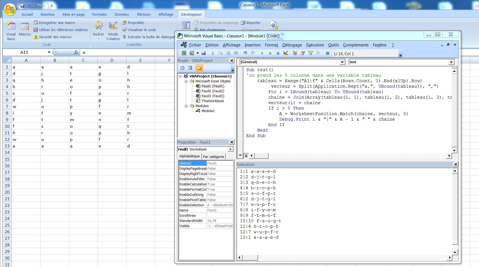Open the Fichier menu in VBA editor
479x267 pixels.
tap(195, 45)
